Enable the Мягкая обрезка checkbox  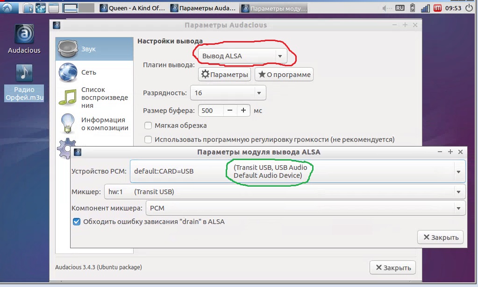pos(148,126)
